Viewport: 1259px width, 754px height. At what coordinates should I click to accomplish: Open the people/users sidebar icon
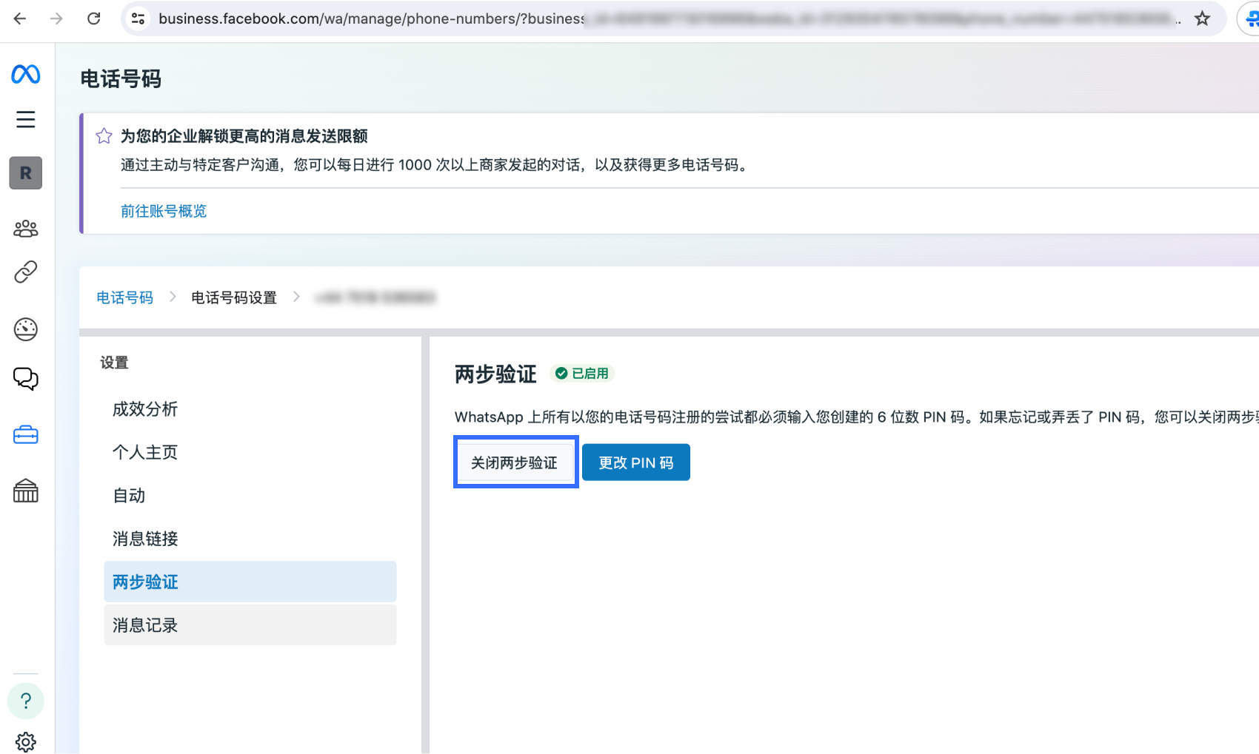26,229
